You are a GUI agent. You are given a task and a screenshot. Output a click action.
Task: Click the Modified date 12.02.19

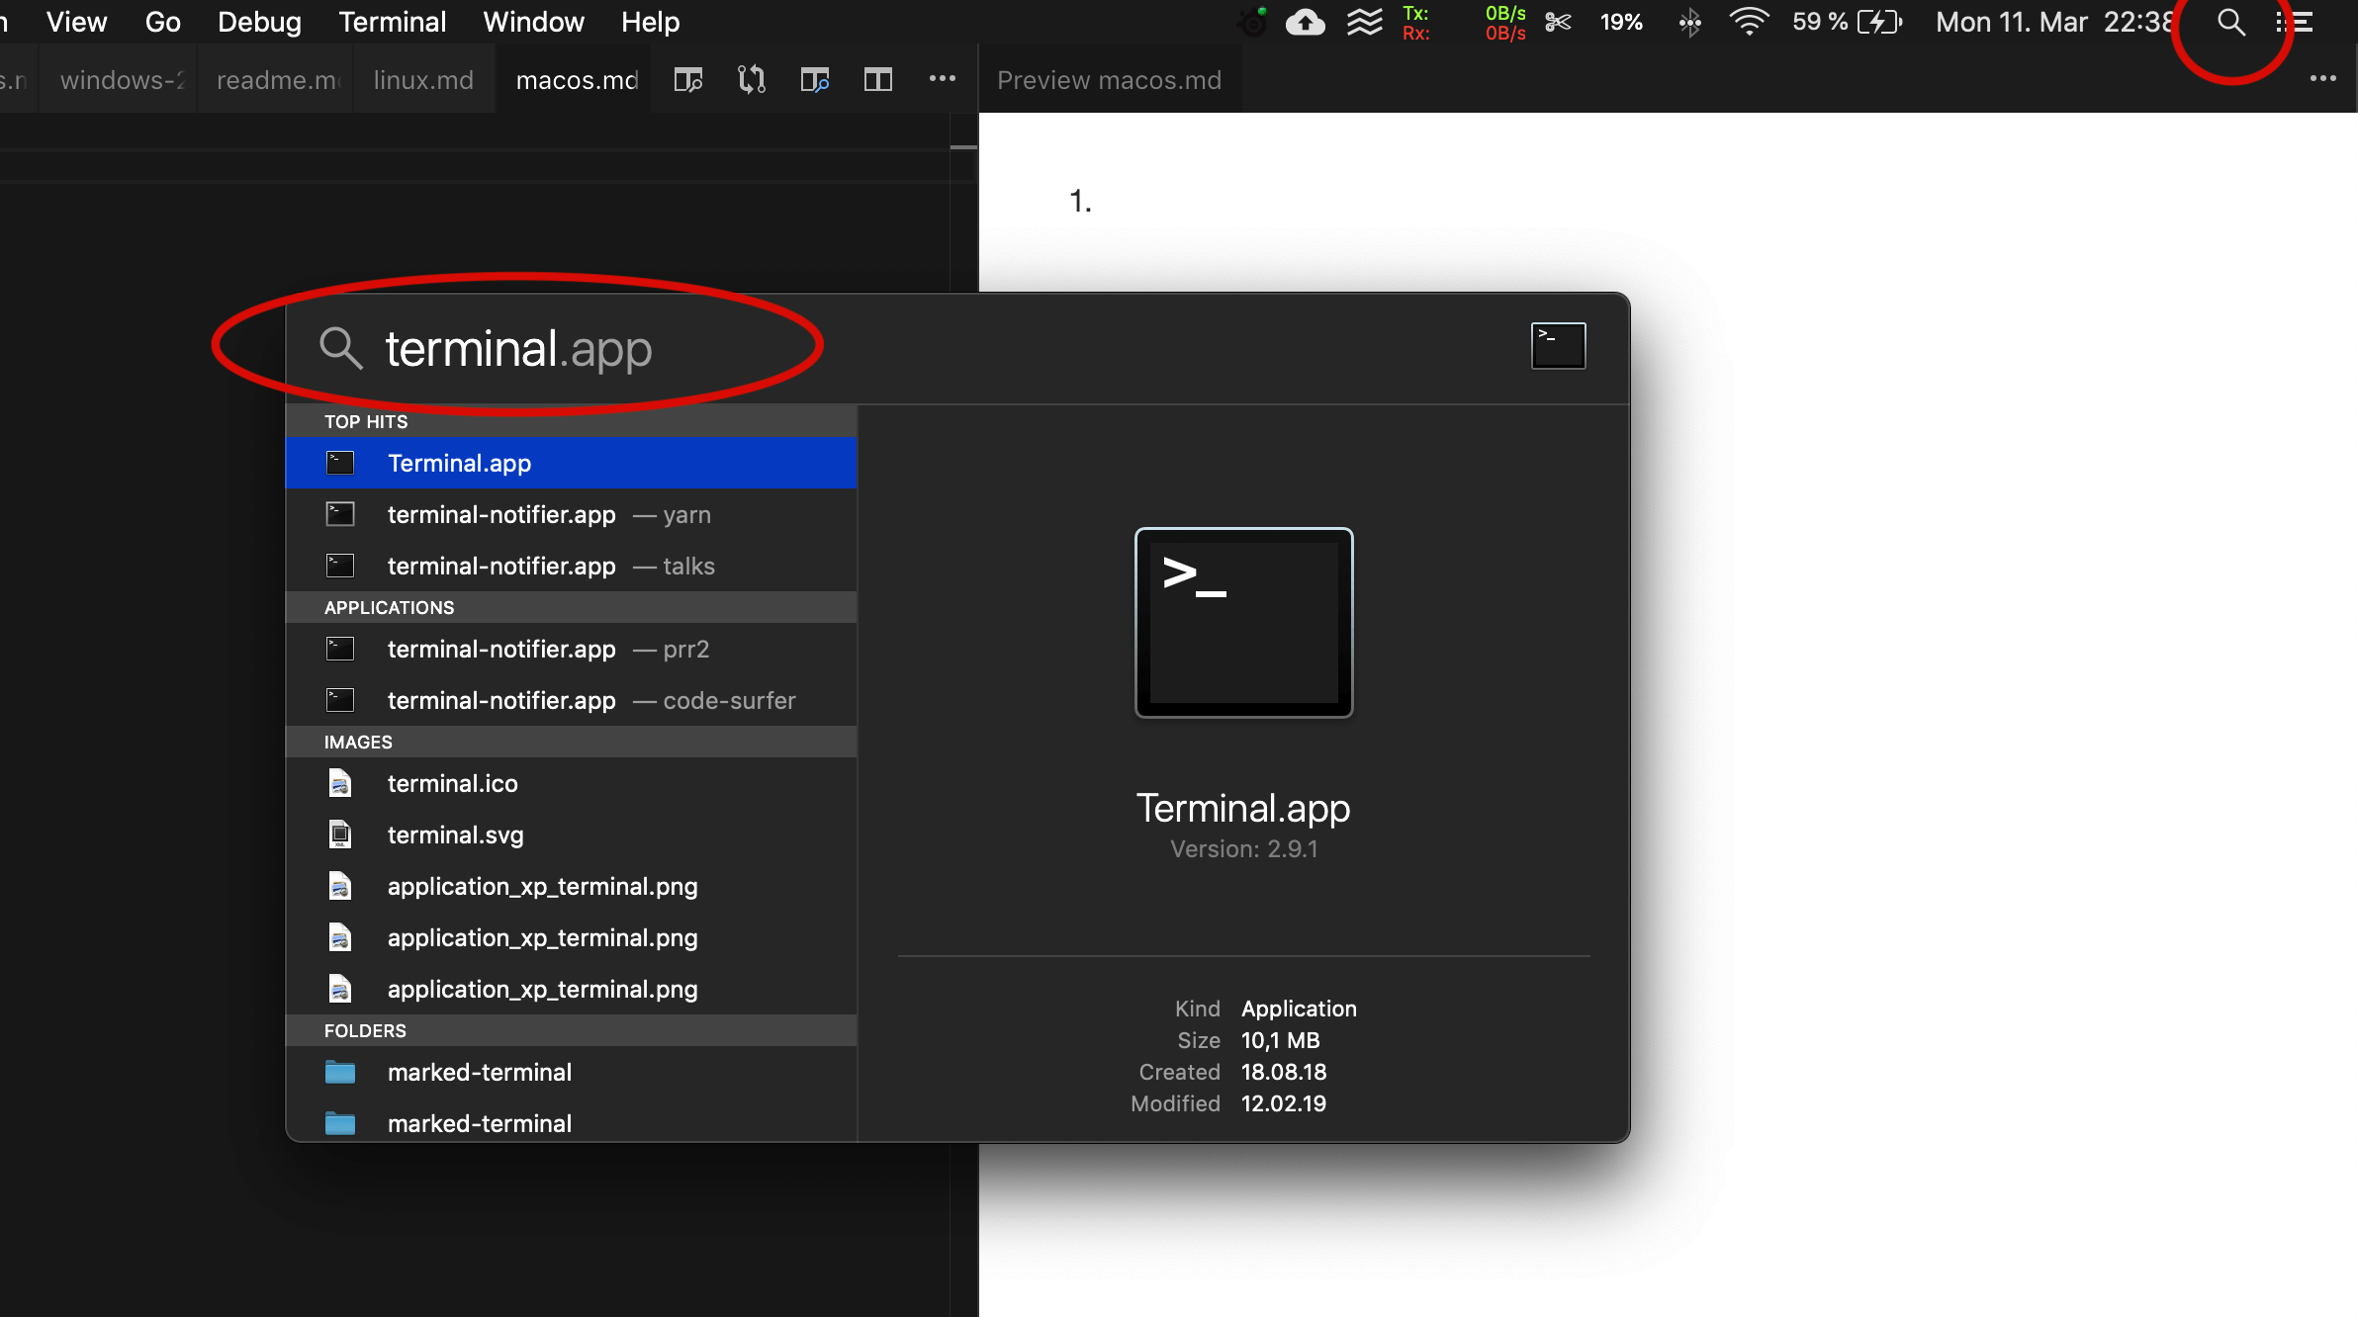(1284, 1103)
